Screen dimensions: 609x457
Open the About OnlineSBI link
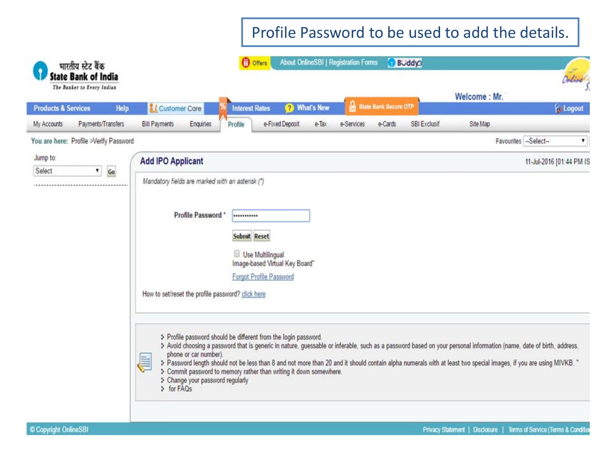[x=301, y=62]
